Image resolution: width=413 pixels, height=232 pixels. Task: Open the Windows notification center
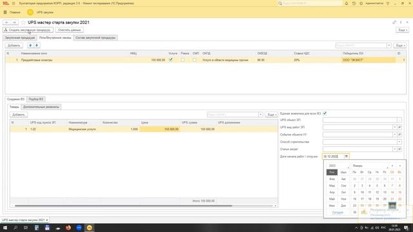pos(407,227)
